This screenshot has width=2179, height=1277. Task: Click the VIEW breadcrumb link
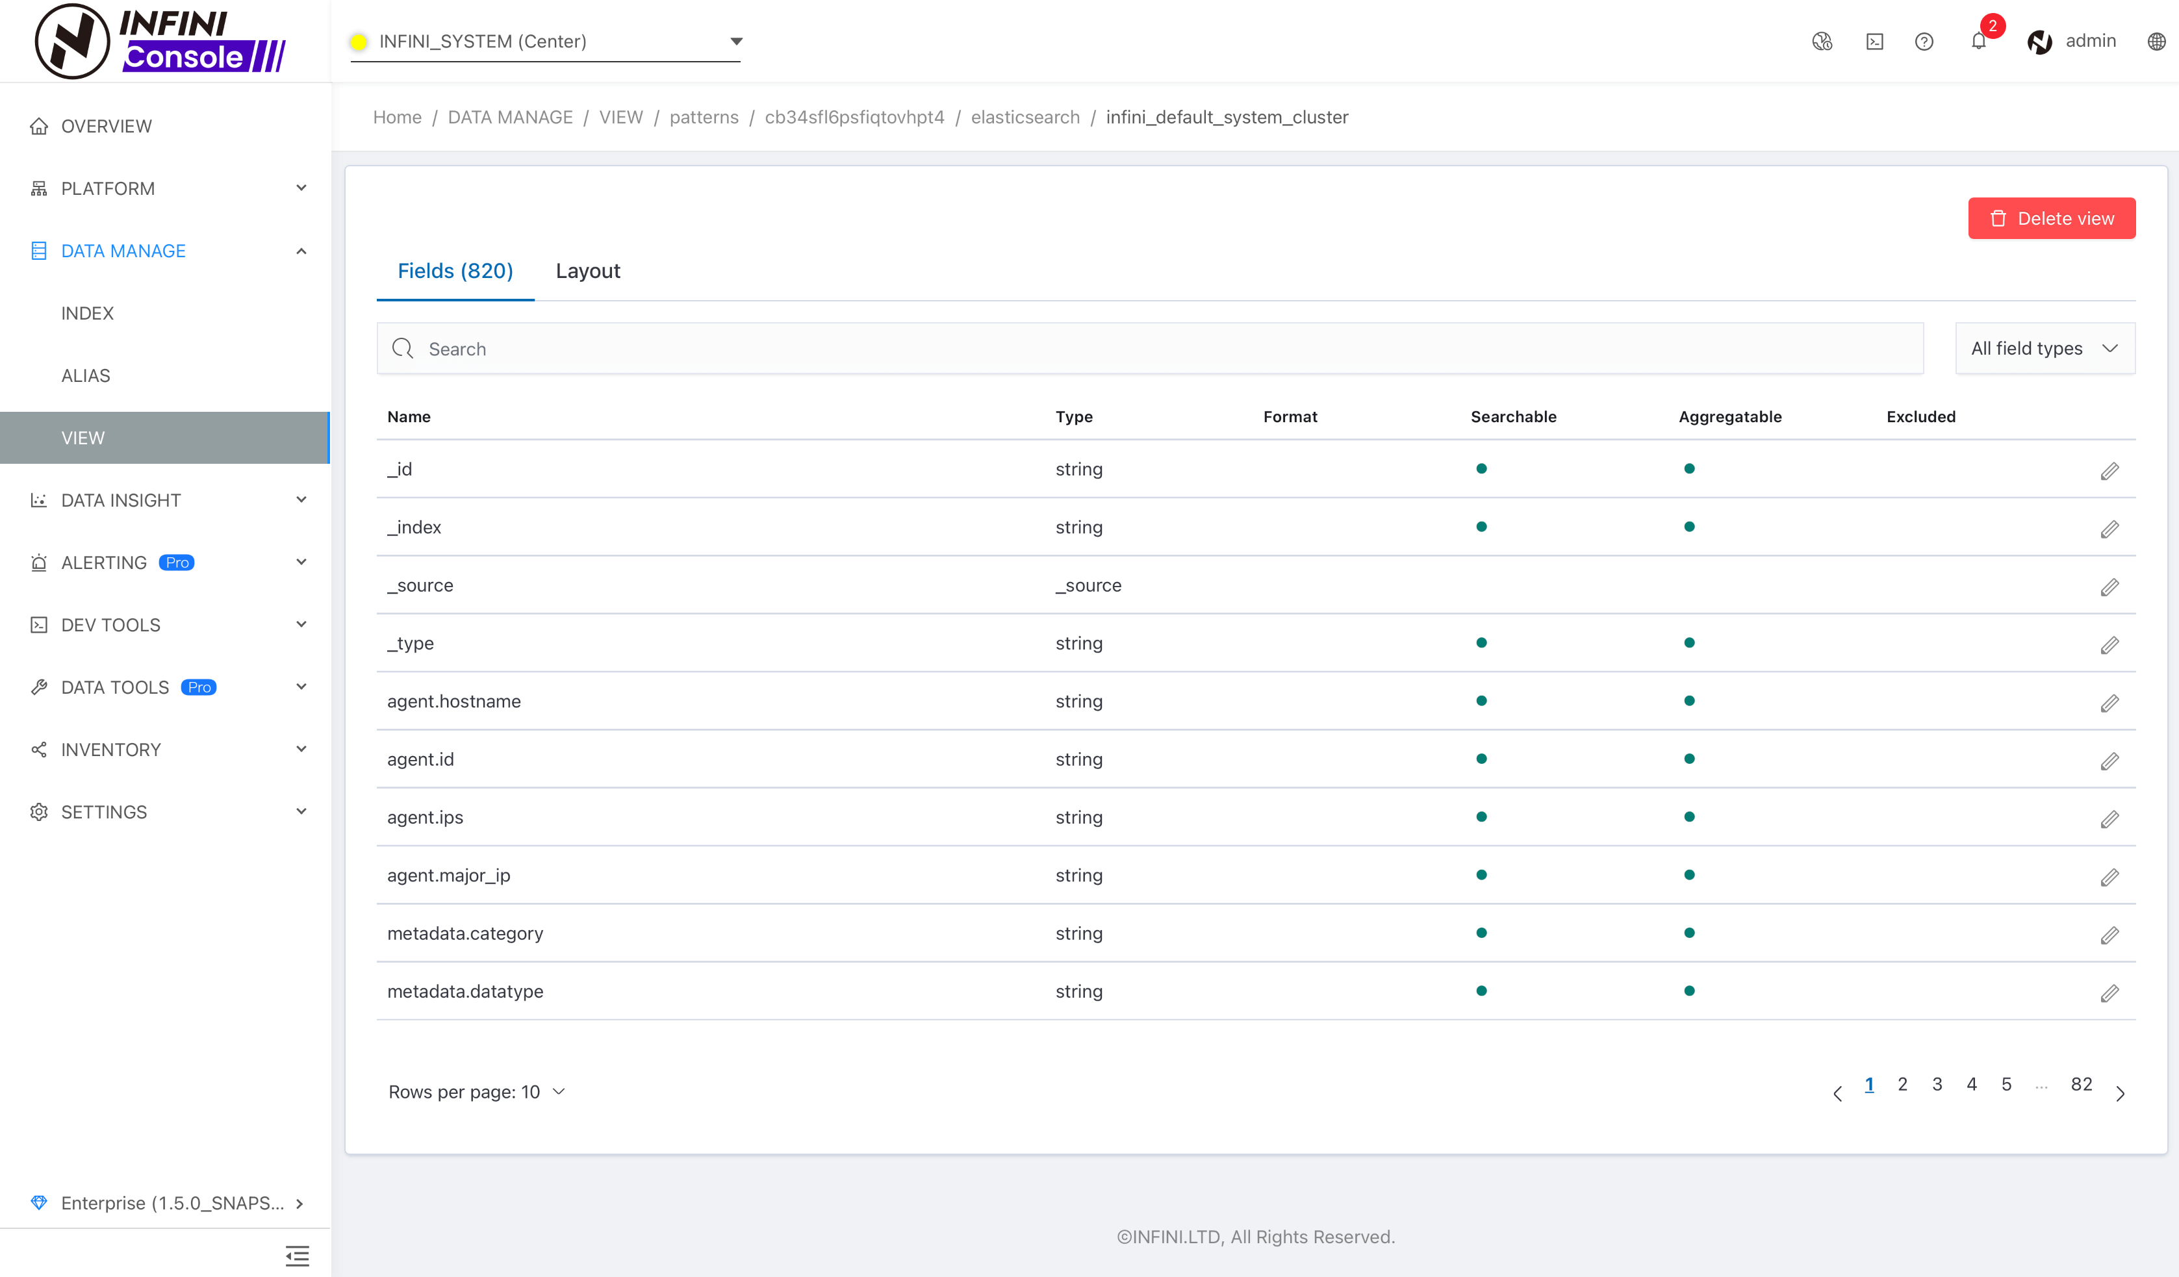pos(621,118)
